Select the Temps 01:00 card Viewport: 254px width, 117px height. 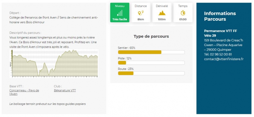coord(183,12)
